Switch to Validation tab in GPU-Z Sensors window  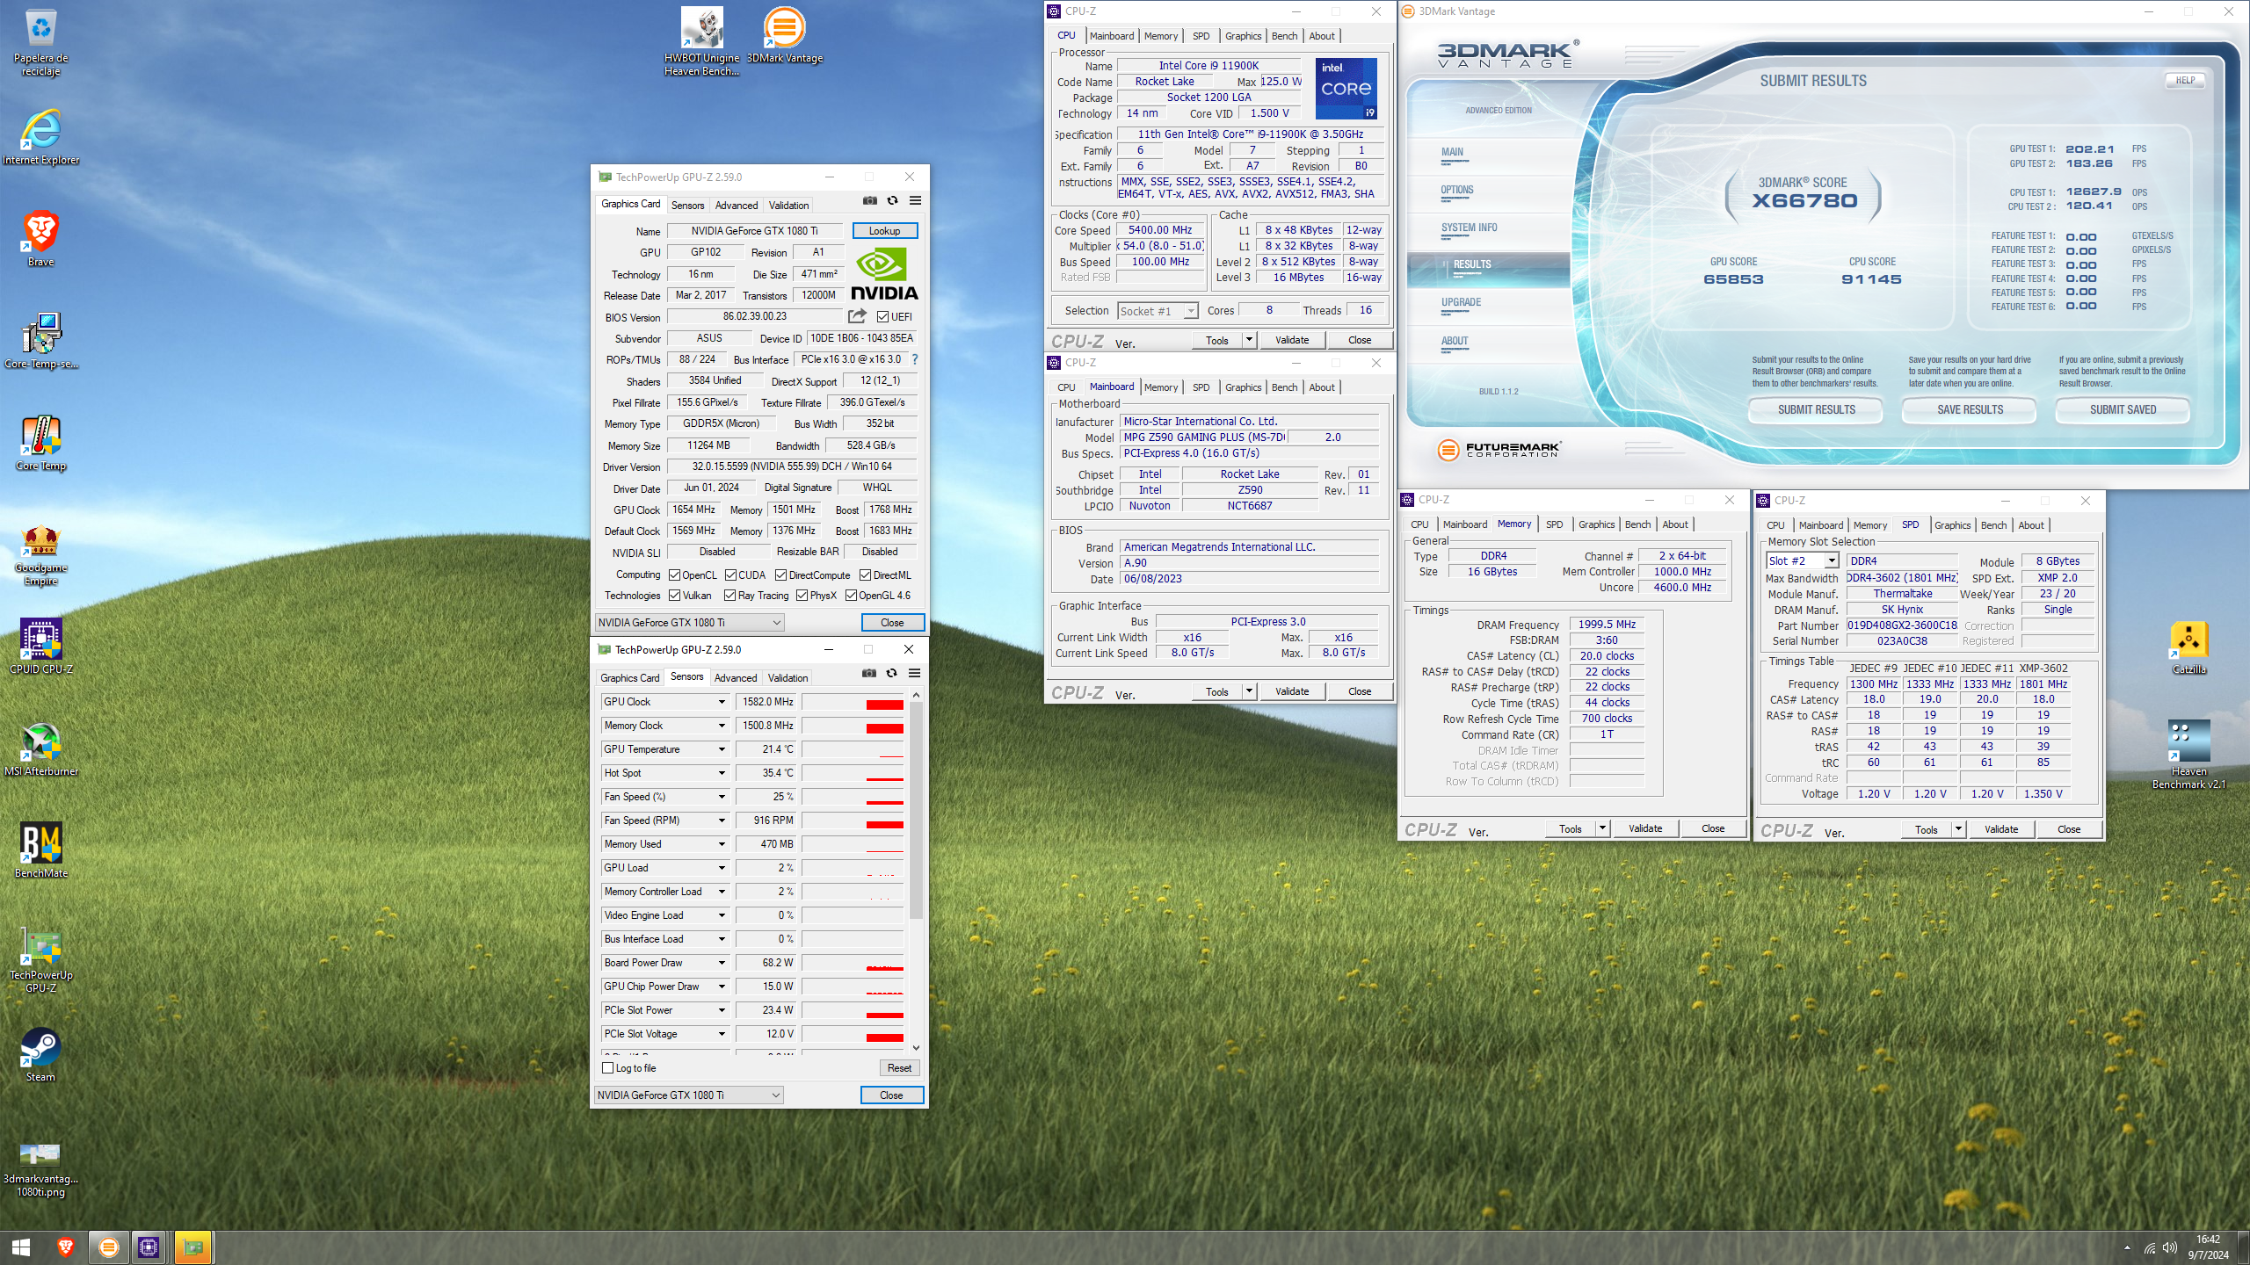tap(787, 677)
